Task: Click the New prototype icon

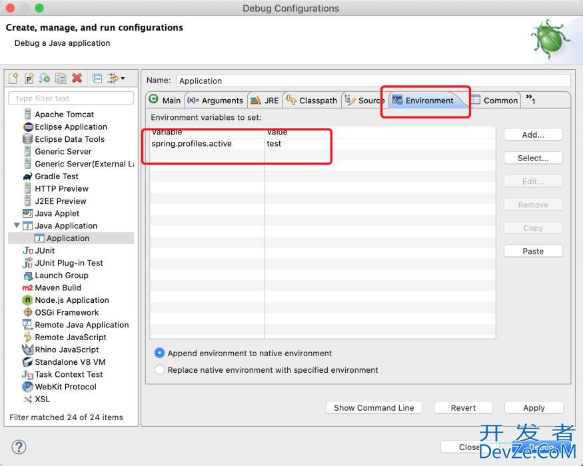Action: (x=29, y=79)
